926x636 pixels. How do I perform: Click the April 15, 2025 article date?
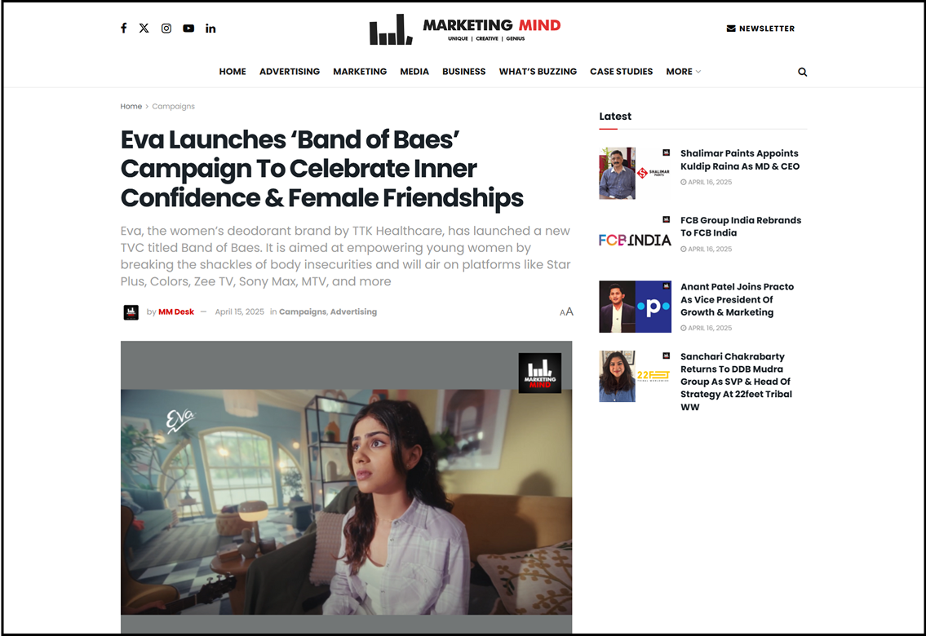(x=239, y=311)
